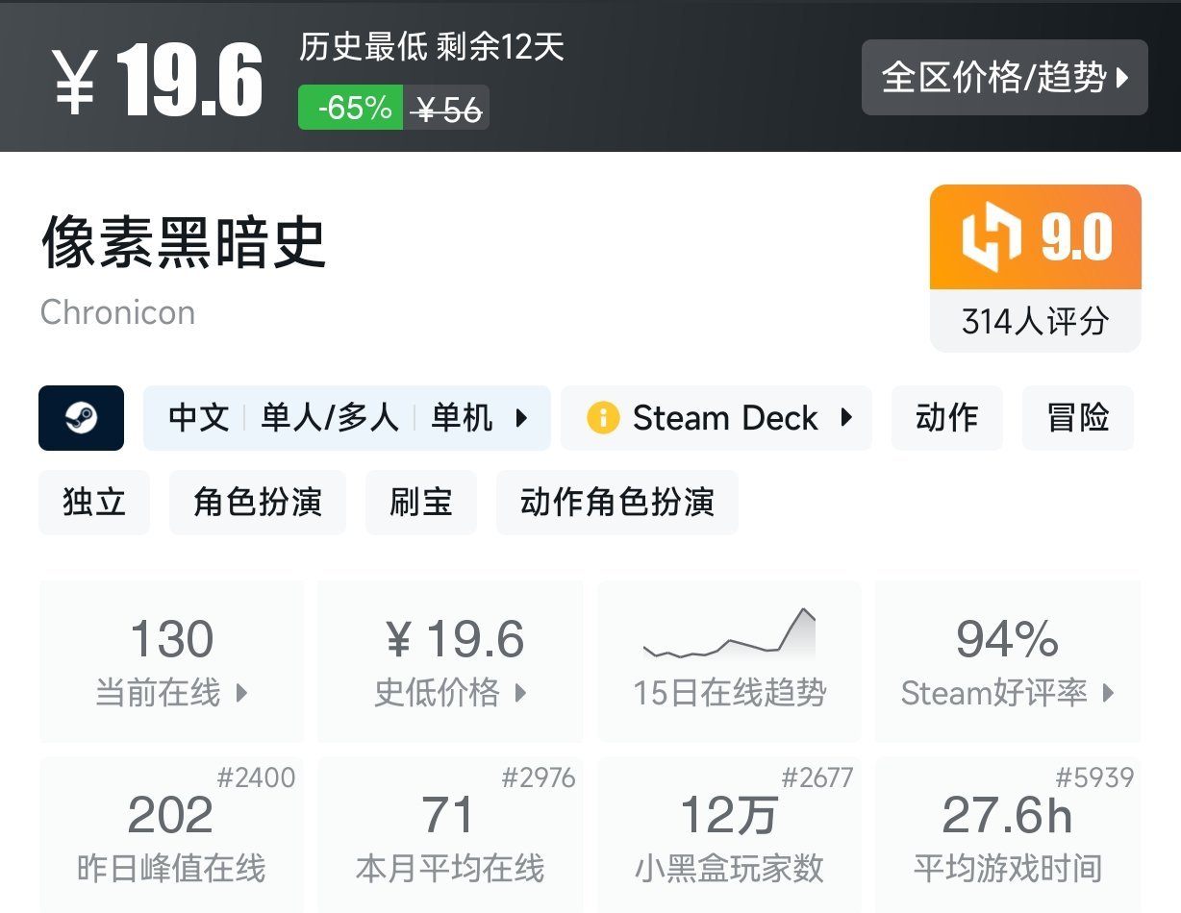Click the yen symbol beside 19.6 price
Screen dimensions: 1181x913
click(74, 83)
